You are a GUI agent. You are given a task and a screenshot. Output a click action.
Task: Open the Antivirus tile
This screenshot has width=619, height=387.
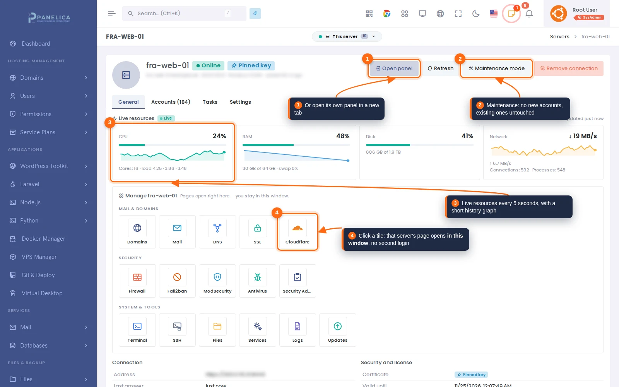coord(258,281)
